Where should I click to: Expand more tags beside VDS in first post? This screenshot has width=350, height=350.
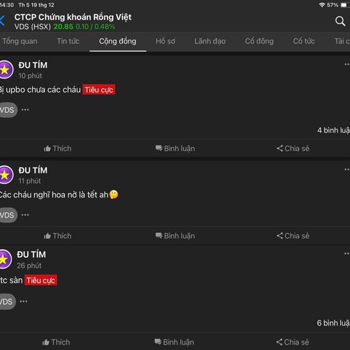(x=25, y=110)
